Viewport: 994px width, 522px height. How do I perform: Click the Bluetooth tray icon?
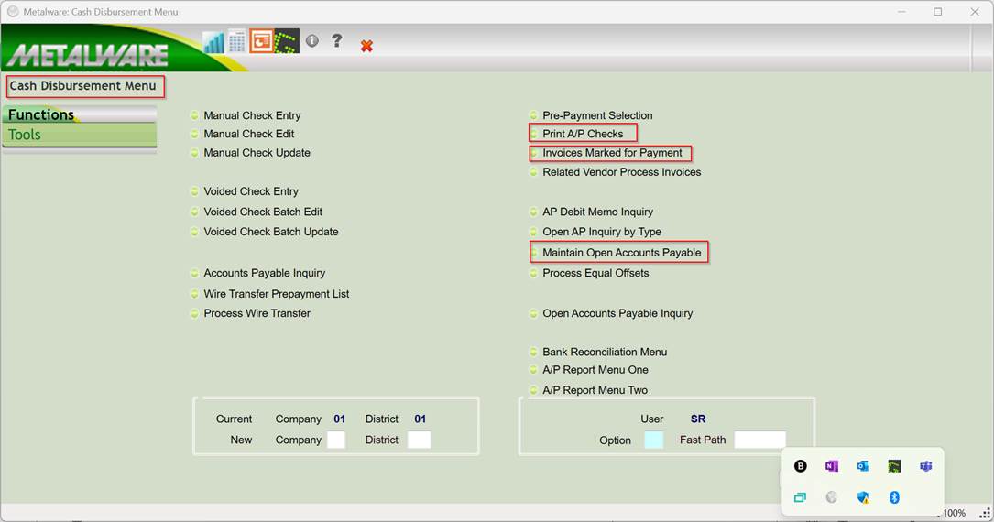[894, 497]
